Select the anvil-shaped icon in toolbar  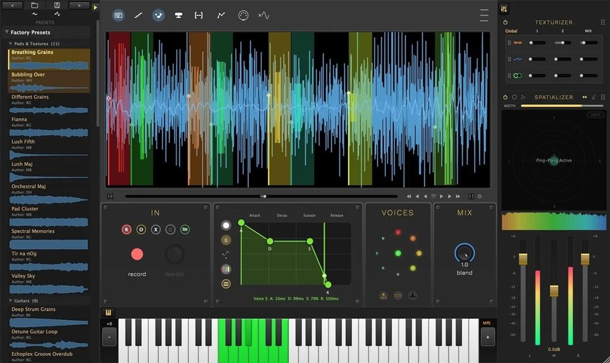pos(178,15)
